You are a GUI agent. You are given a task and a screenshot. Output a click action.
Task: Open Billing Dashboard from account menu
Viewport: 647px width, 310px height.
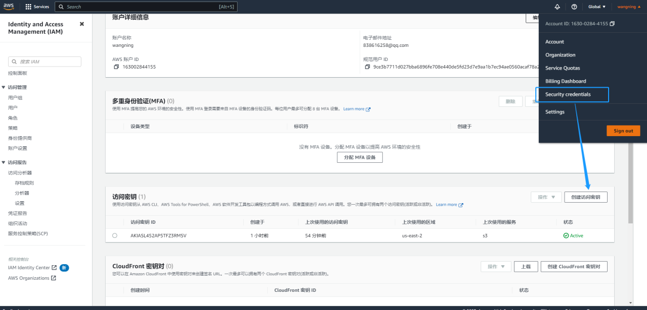[566, 81]
